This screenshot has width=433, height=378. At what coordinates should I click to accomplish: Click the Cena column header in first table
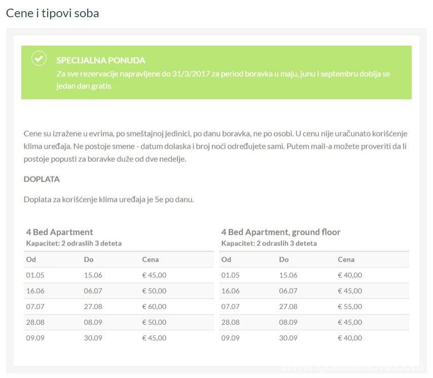(150, 259)
